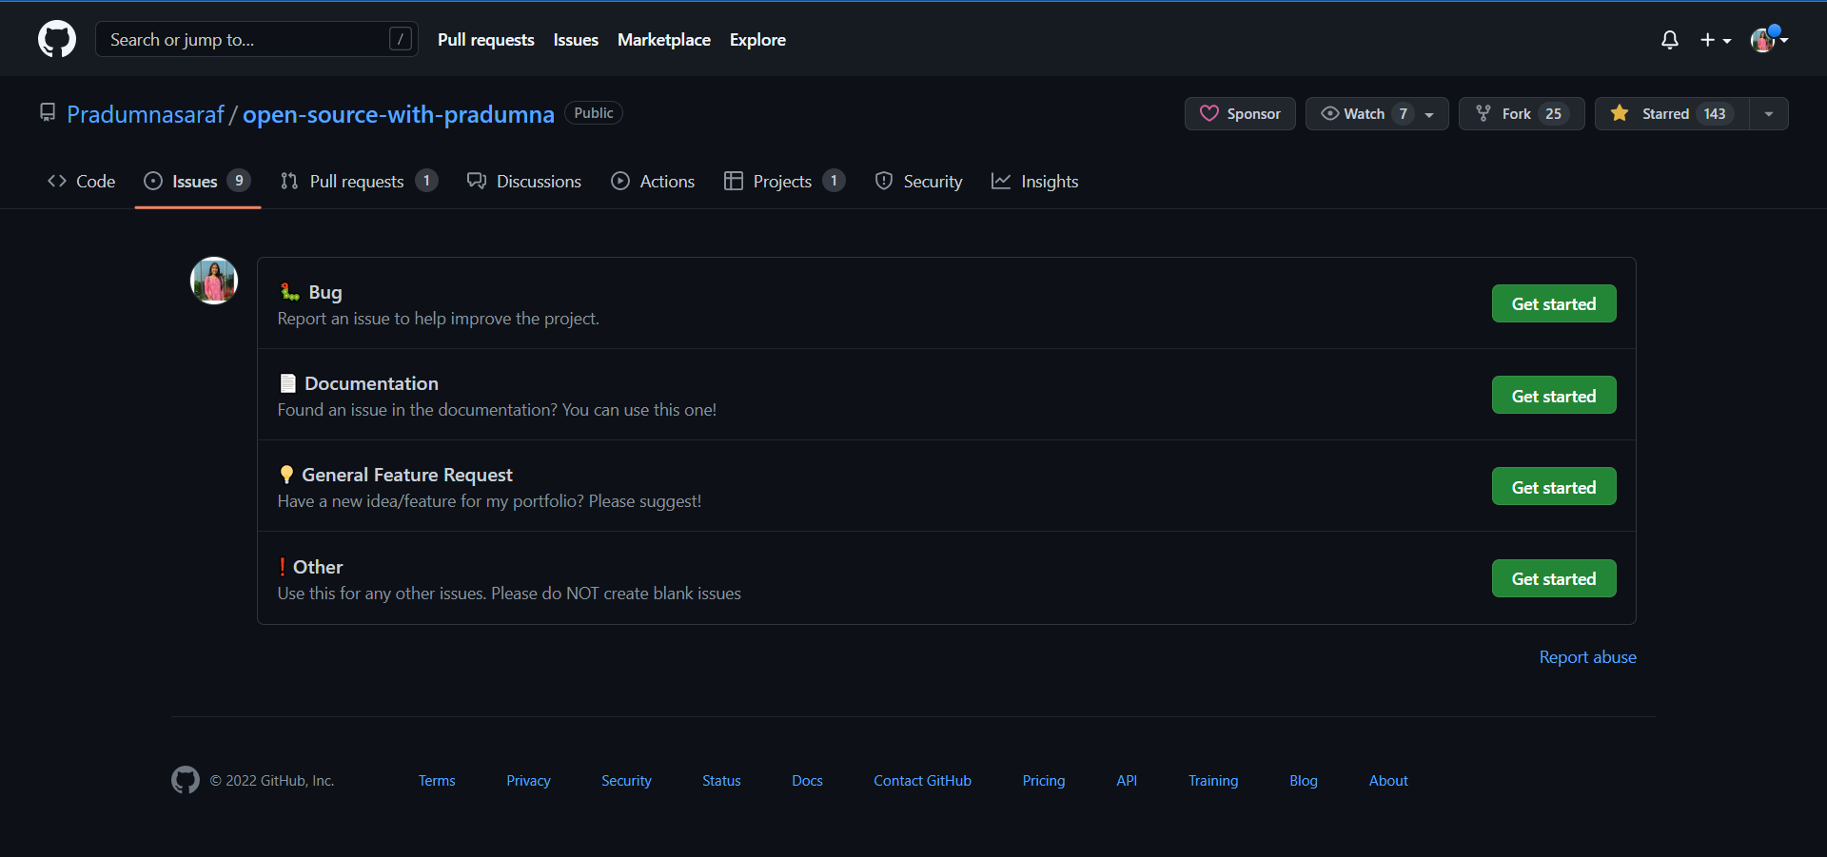Open Terms footer link
The height and width of the screenshot is (857, 1827).
(437, 781)
